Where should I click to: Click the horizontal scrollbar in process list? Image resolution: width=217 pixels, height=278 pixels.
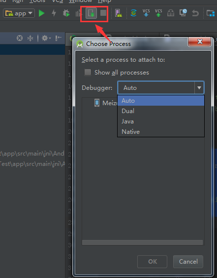[x=142, y=242]
